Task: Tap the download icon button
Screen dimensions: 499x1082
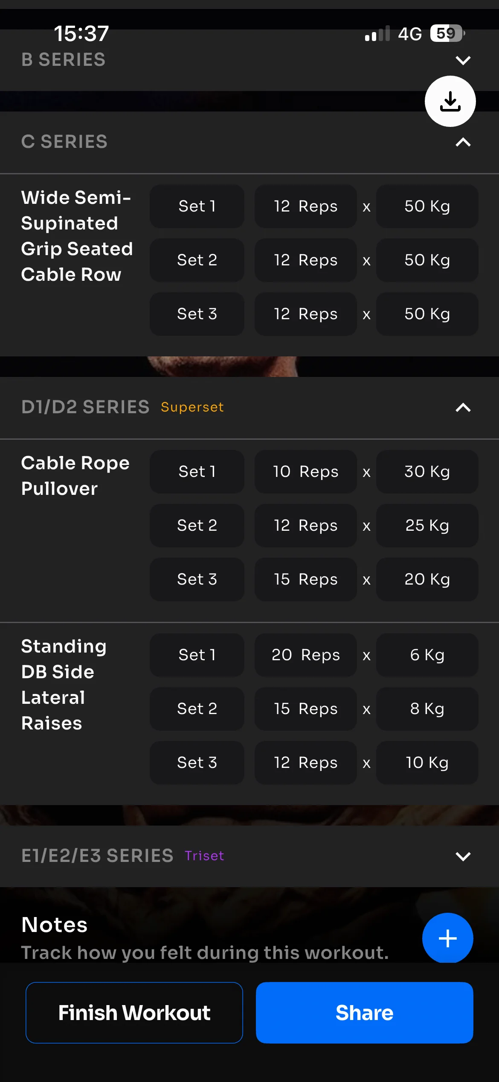Action: tap(450, 101)
